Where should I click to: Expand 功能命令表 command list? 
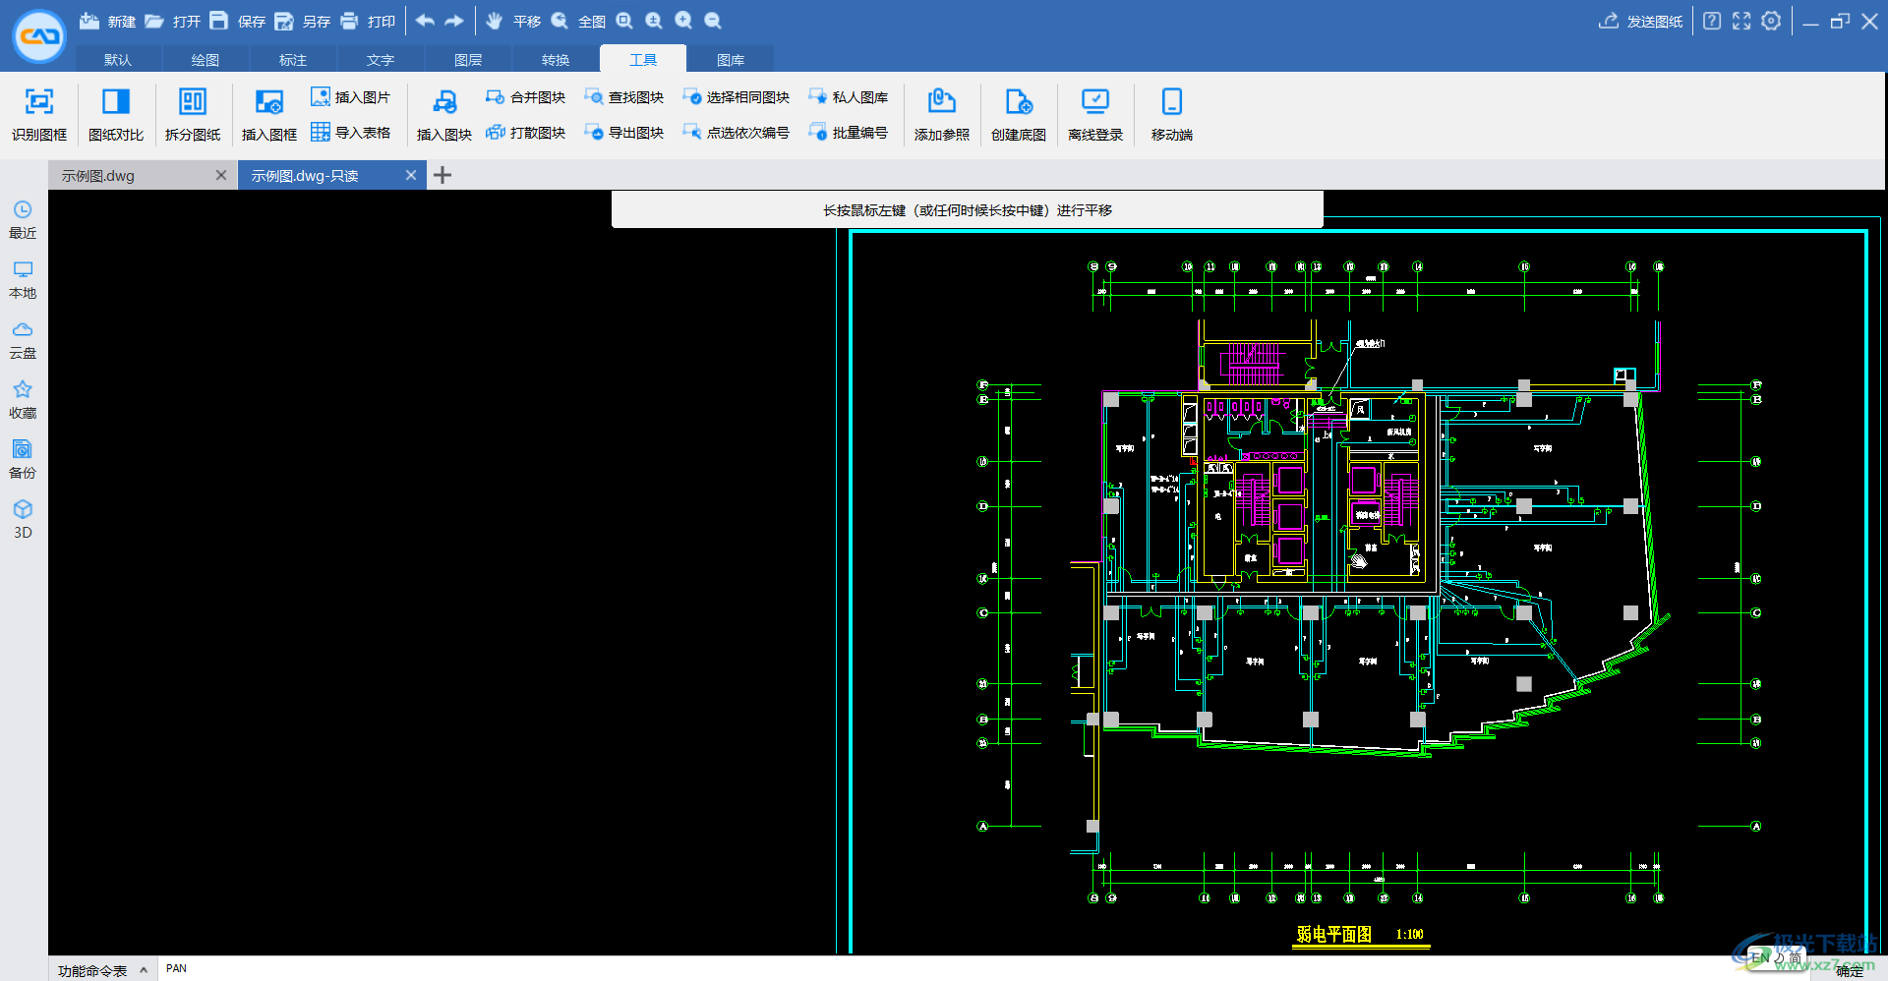tap(102, 970)
